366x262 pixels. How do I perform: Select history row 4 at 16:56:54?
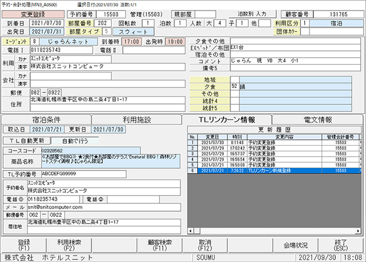[x=274, y=159]
